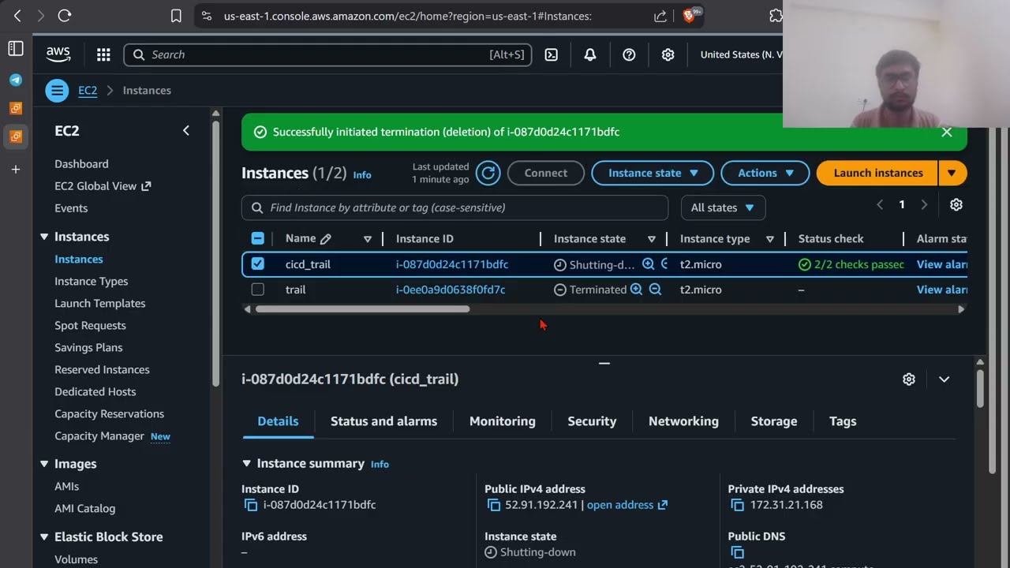
Task: Click the AWS logo home icon
Action: [58, 54]
